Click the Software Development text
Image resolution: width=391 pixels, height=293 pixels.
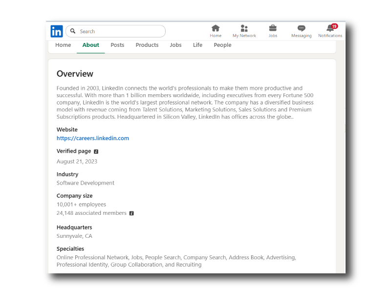[85, 183]
